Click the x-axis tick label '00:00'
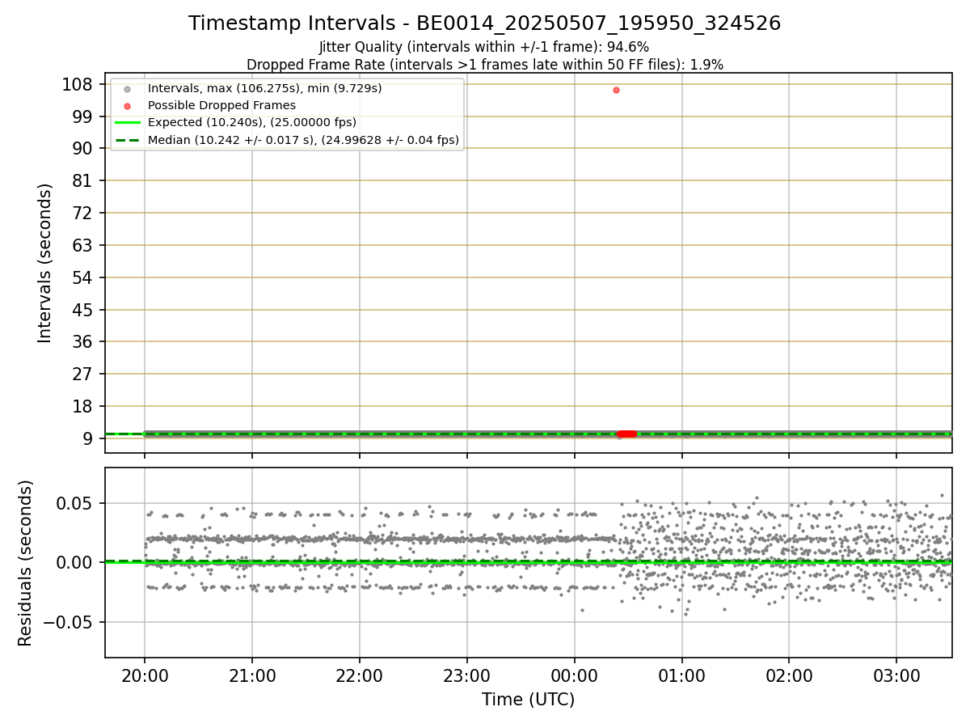Image resolution: width=970 pixels, height=728 pixels. [575, 675]
